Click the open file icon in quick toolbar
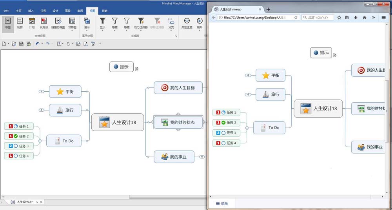The image size is (392, 210). click(14, 44)
